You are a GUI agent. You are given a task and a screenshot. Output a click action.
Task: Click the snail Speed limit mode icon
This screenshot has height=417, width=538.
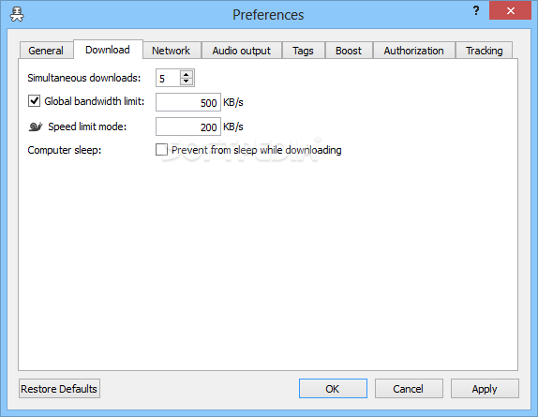click(35, 127)
